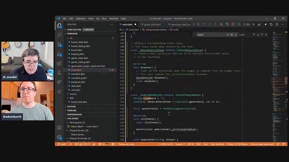This screenshot has height=162, width=289.
Task: Run the file with the play icon
Action: click(254, 24)
